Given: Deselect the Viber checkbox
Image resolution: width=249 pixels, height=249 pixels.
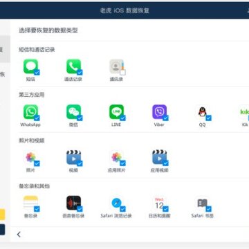Looking at the screenshot, I should tap(165, 118).
